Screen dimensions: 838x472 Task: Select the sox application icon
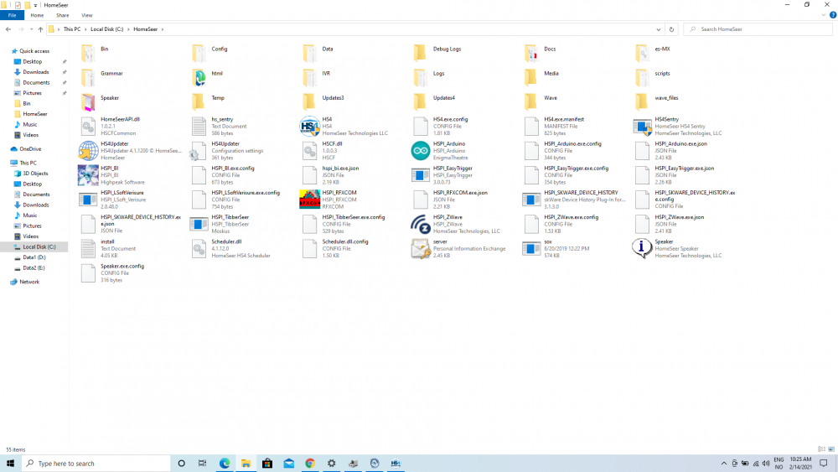531,248
